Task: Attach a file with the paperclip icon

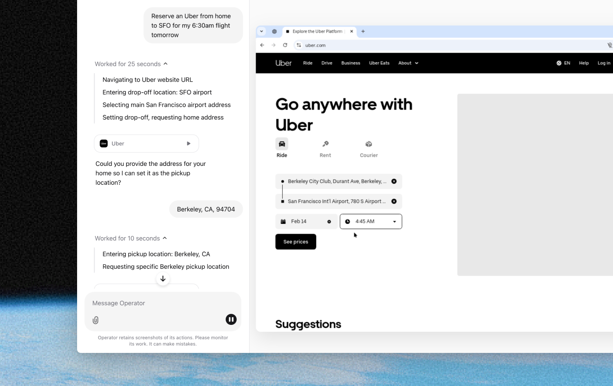Action: point(95,320)
